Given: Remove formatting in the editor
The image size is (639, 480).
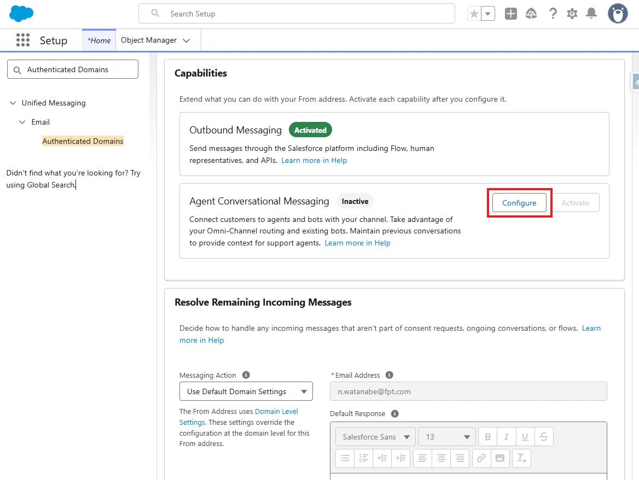Looking at the screenshot, I should 521,459.
